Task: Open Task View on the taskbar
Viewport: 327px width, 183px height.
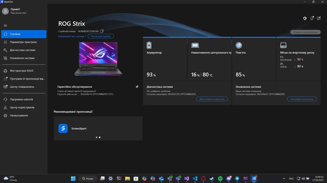Action: [x=102, y=178]
